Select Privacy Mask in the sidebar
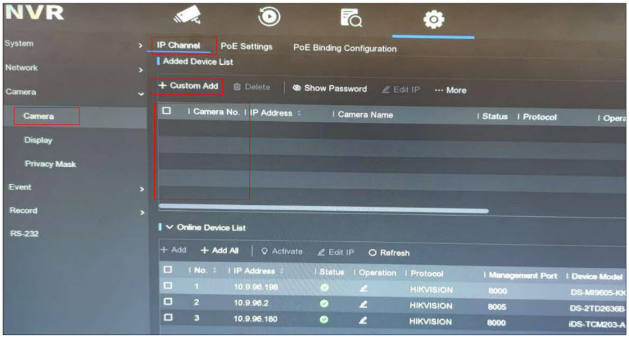 coord(50,164)
